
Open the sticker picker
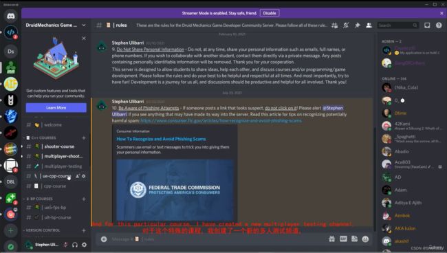tap(354, 239)
